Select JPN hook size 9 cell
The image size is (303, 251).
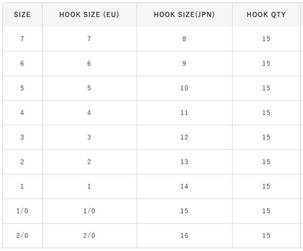184,63
